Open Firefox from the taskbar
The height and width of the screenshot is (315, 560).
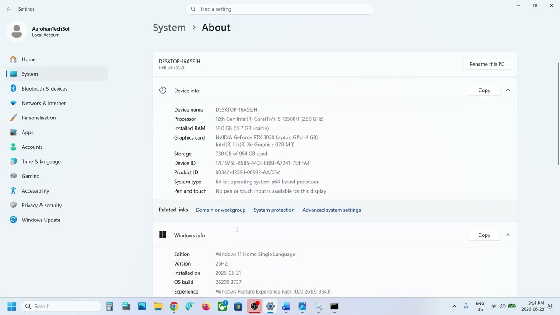click(206, 306)
